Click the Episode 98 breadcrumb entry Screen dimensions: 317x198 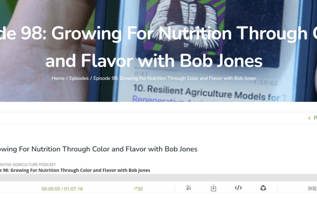[174, 78]
